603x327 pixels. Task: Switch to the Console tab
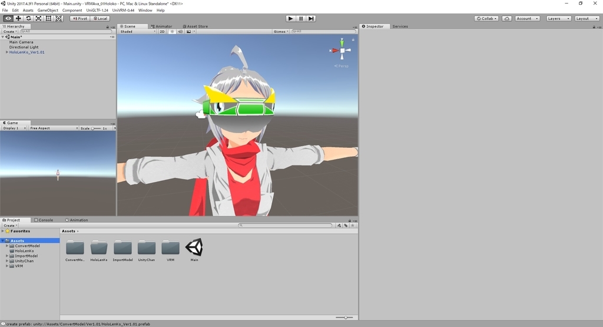tap(44, 220)
